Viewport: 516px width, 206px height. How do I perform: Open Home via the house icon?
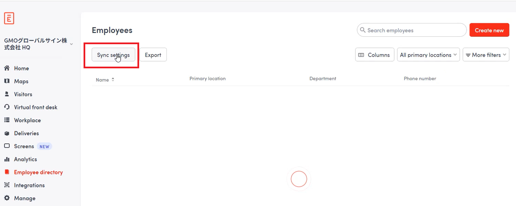[7, 68]
